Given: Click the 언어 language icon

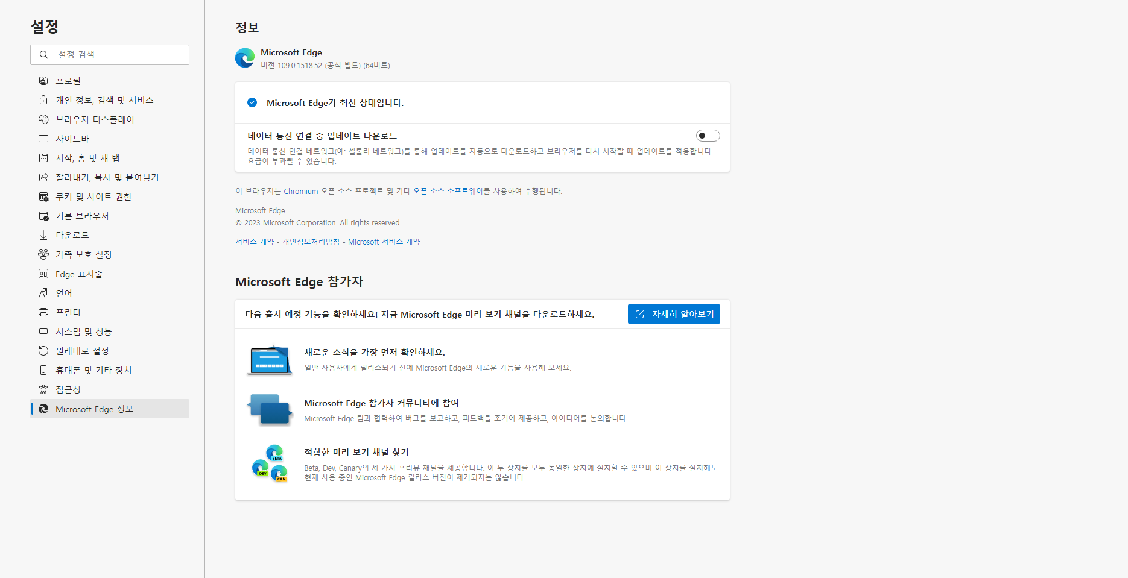Looking at the screenshot, I should pyautogui.click(x=43, y=293).
